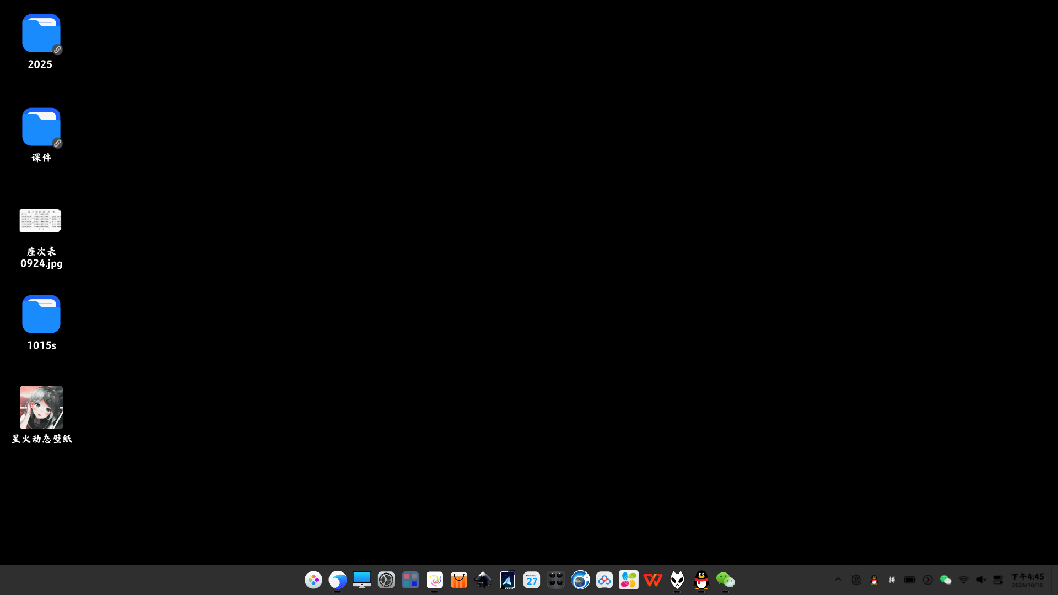Launch WPS Office from the dock
1058x595 pixels.
pyautogui.click(x=653, y=580)
